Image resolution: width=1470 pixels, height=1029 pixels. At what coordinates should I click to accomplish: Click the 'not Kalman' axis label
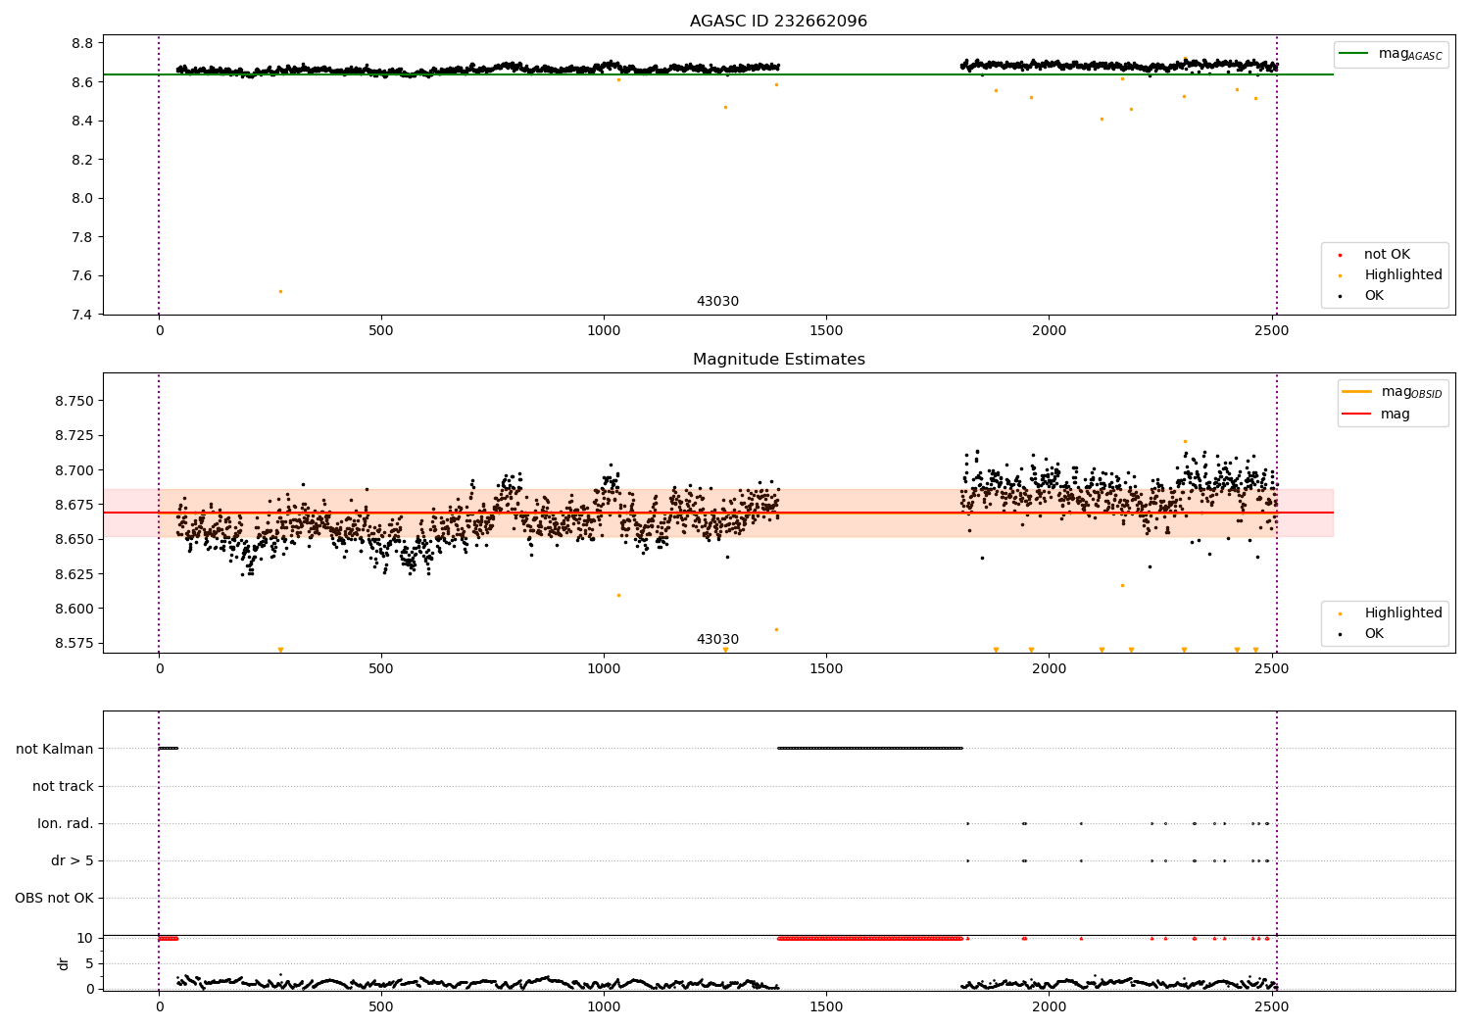55,750
